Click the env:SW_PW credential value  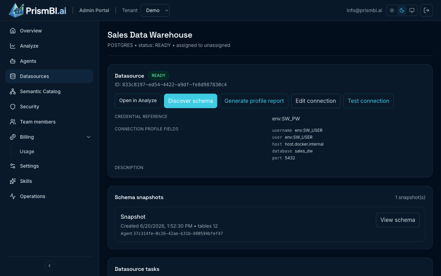(x=286, y=119)
